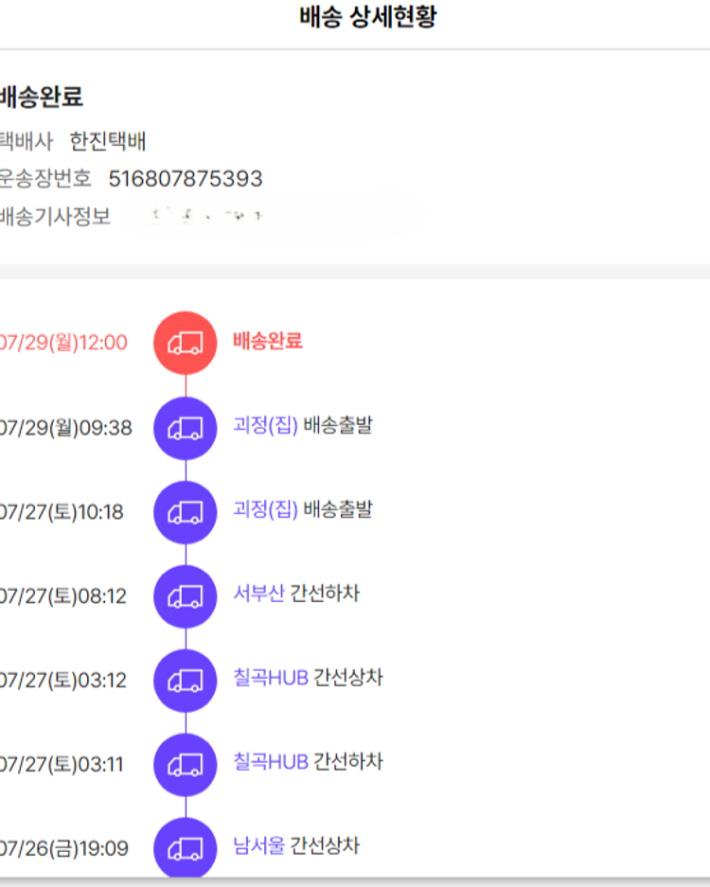Click the red 배송완료 status in timeline
The width and height of the screenshot is (710, 887).
click(268, 341)
